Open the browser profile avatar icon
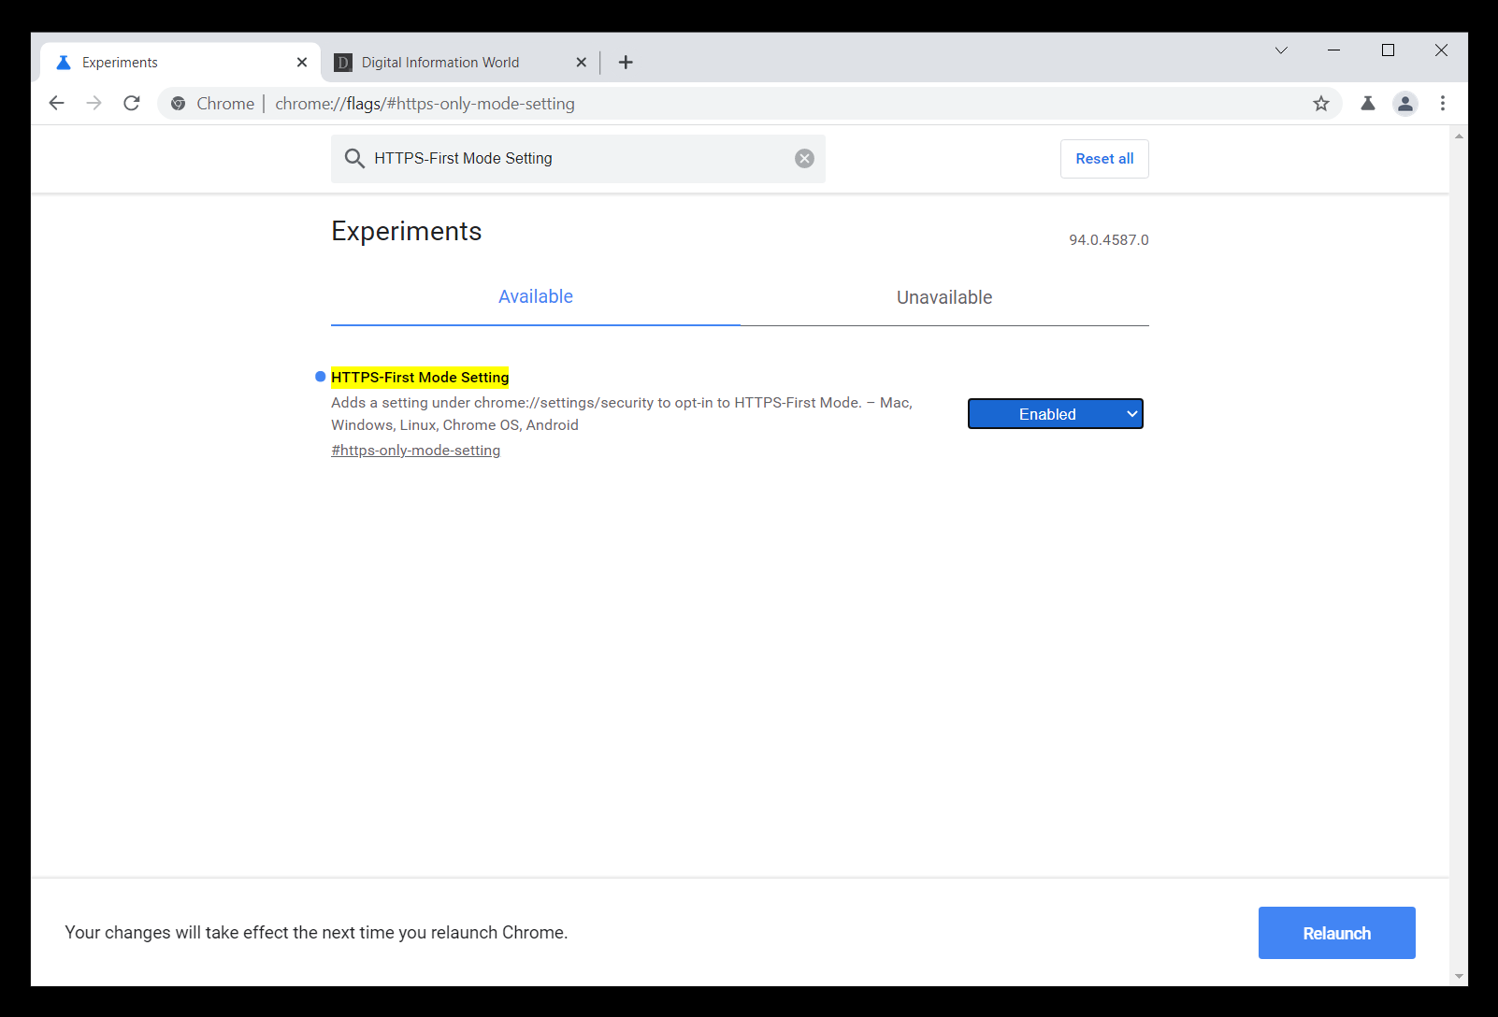The width and height of the screenshot is (1498, 1017). click(1405, 103)
